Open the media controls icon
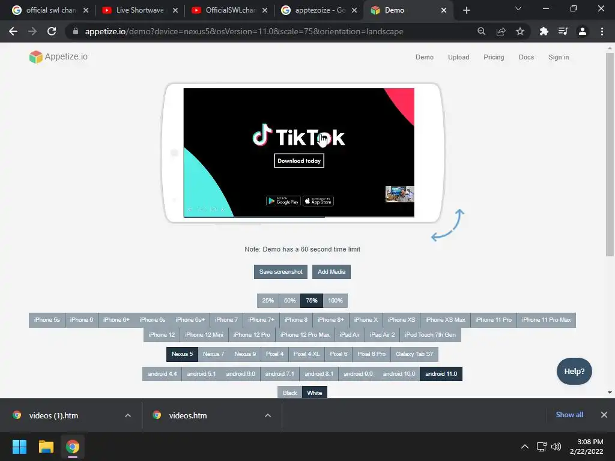 tap(563, 31)
